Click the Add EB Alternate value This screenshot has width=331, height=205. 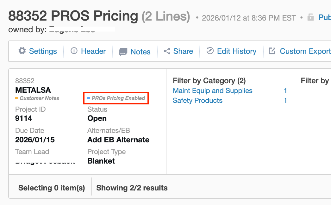[x=118, y=140]
